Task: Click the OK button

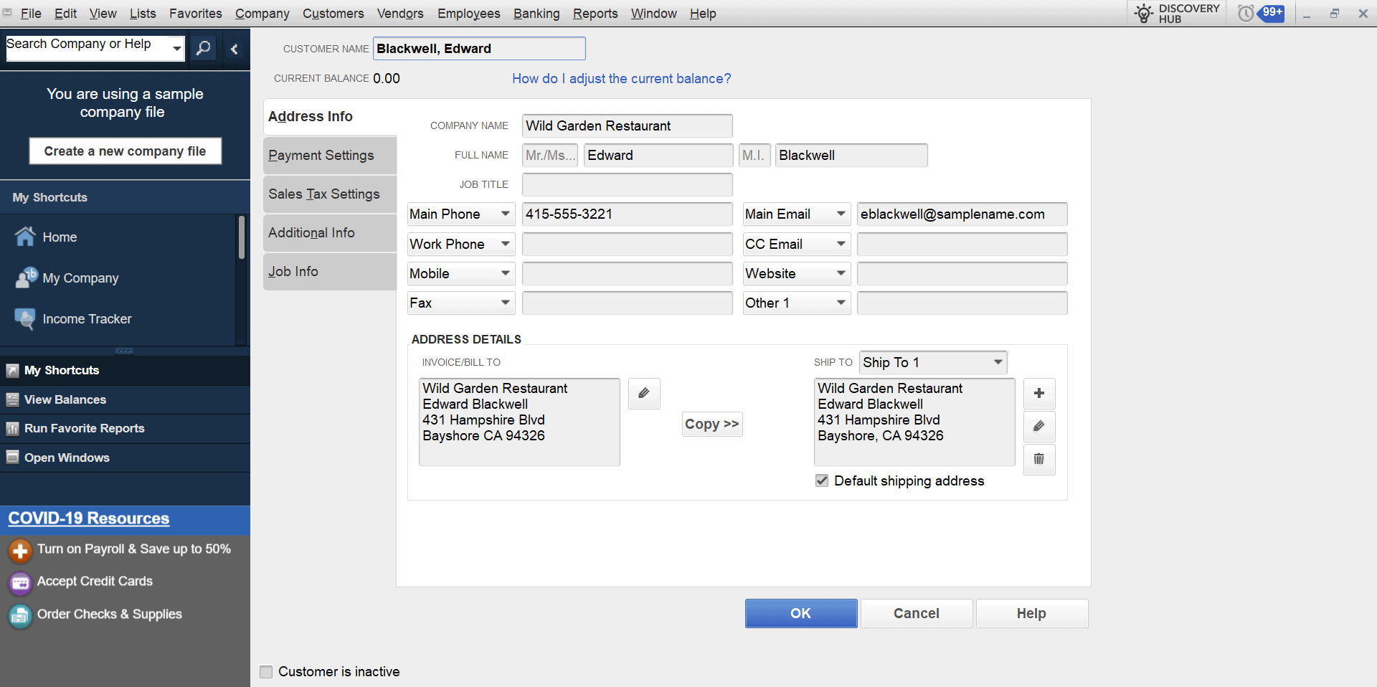Action: pos(801,613)
